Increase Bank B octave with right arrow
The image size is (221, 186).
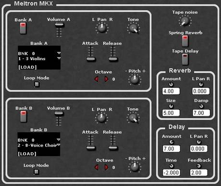[106, 167]
